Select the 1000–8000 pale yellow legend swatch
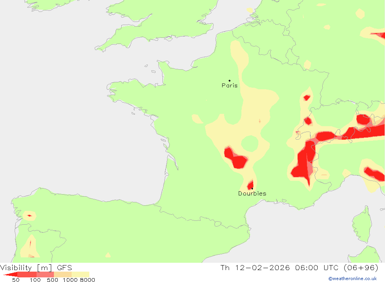 (80, 274)
